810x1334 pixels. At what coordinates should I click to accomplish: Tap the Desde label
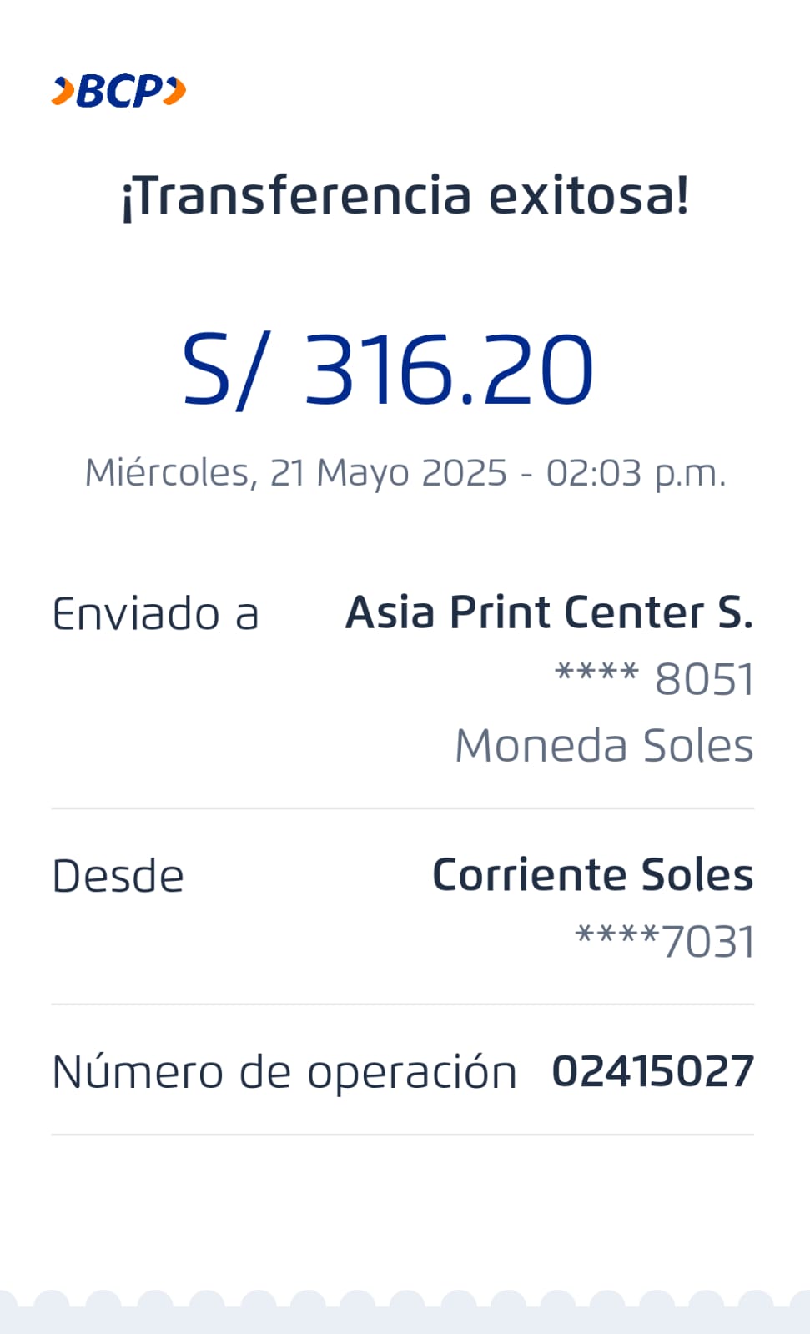click(118, 876)
